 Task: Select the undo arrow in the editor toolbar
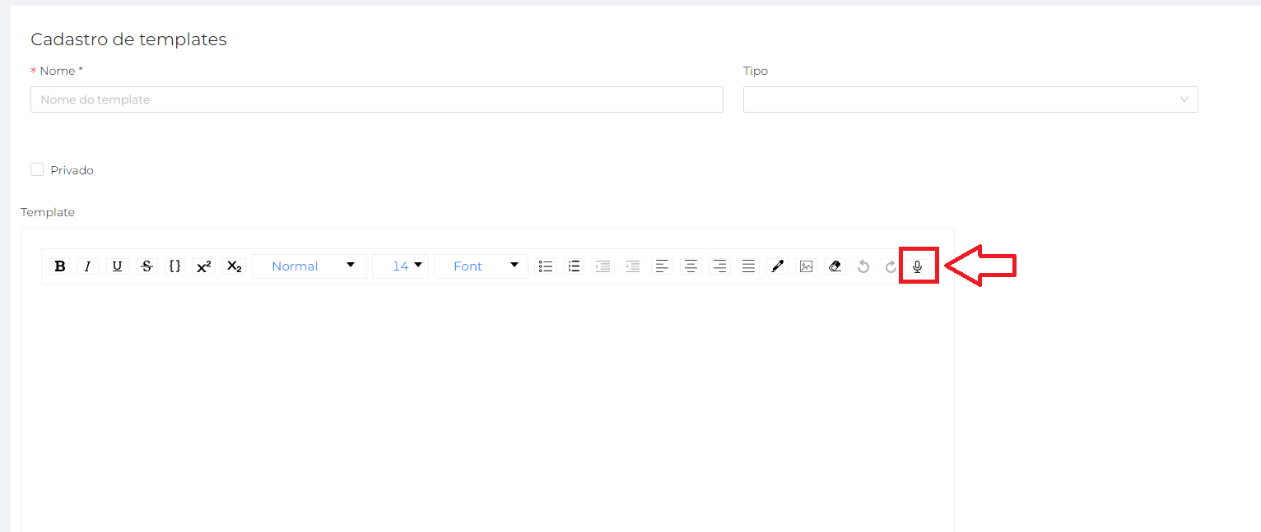tap(863, 266)
